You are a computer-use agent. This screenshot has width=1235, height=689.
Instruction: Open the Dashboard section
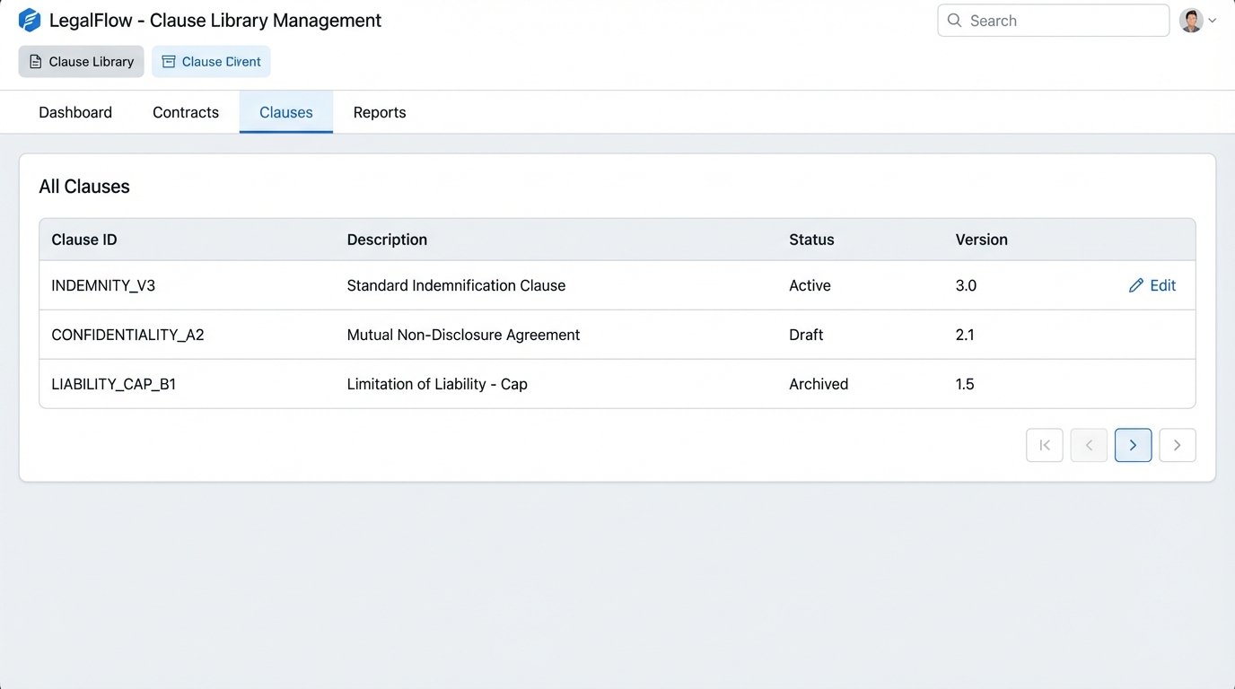(74, 111)
